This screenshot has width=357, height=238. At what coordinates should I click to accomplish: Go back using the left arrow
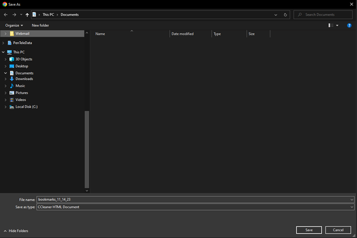tap(6, 15)
